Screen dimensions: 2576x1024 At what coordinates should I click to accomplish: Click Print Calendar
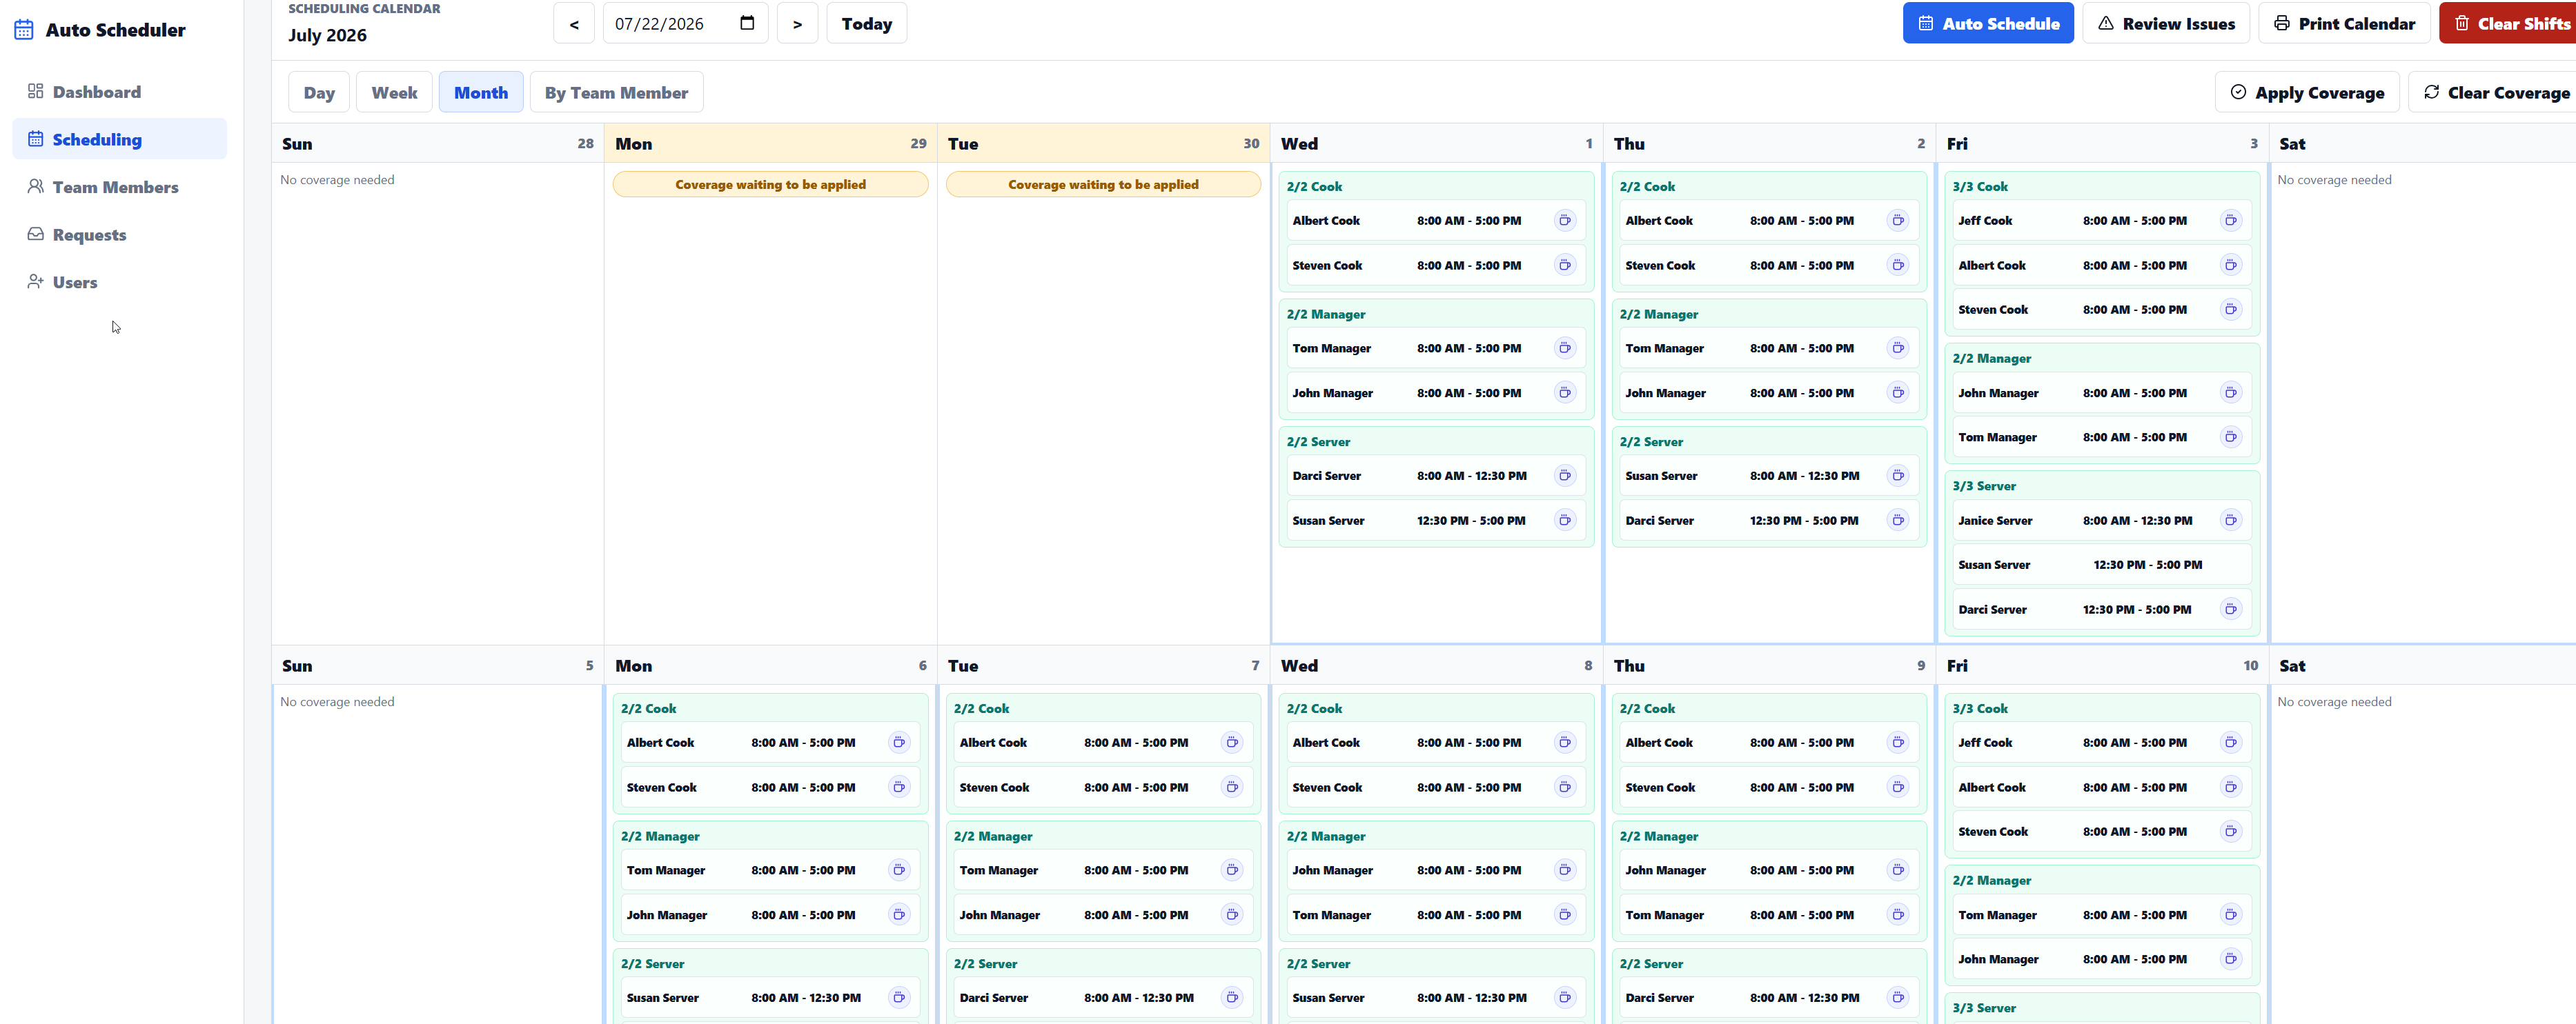click(2343, 23)
